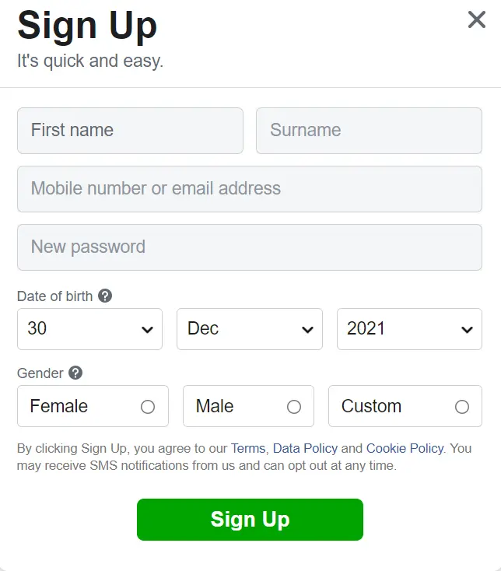Focus the First name input field
This screenshot has height=571, width=501.
coord(130,131)
